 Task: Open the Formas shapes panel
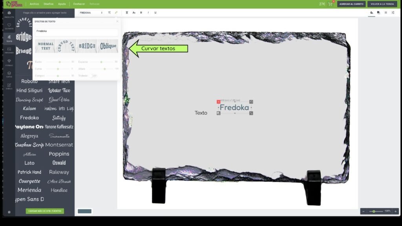9,62
